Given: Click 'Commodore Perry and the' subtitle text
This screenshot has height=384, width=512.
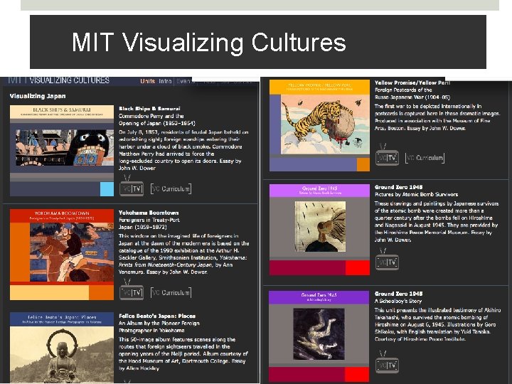Looking at the screenshot, I should tap(151, 116).
